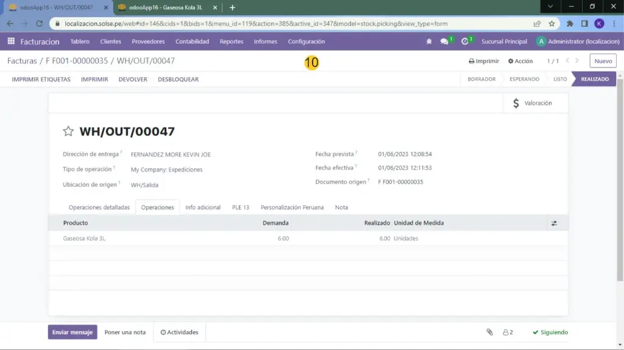Open the activities clock icon
The height and width of the screenshot is (350, 624).
pyautogui.click(x=465, y=41)
